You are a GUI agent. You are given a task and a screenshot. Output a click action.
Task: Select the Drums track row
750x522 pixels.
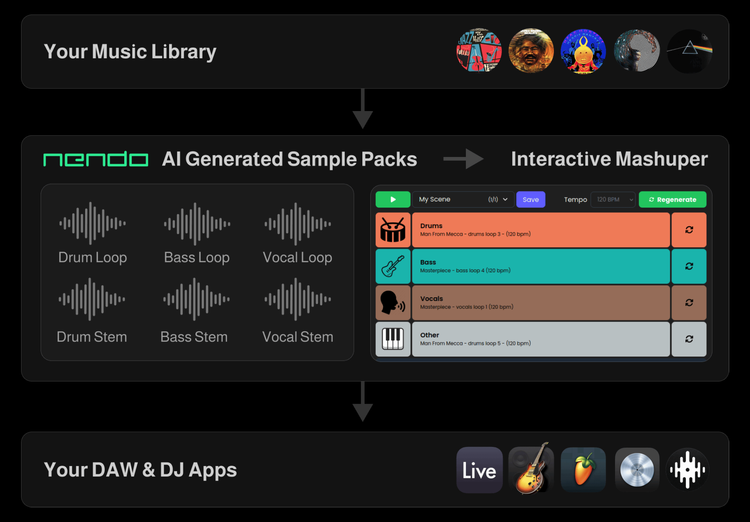(541, 230)
